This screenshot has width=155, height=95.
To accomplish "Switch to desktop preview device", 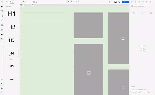I will click(115, 2).
